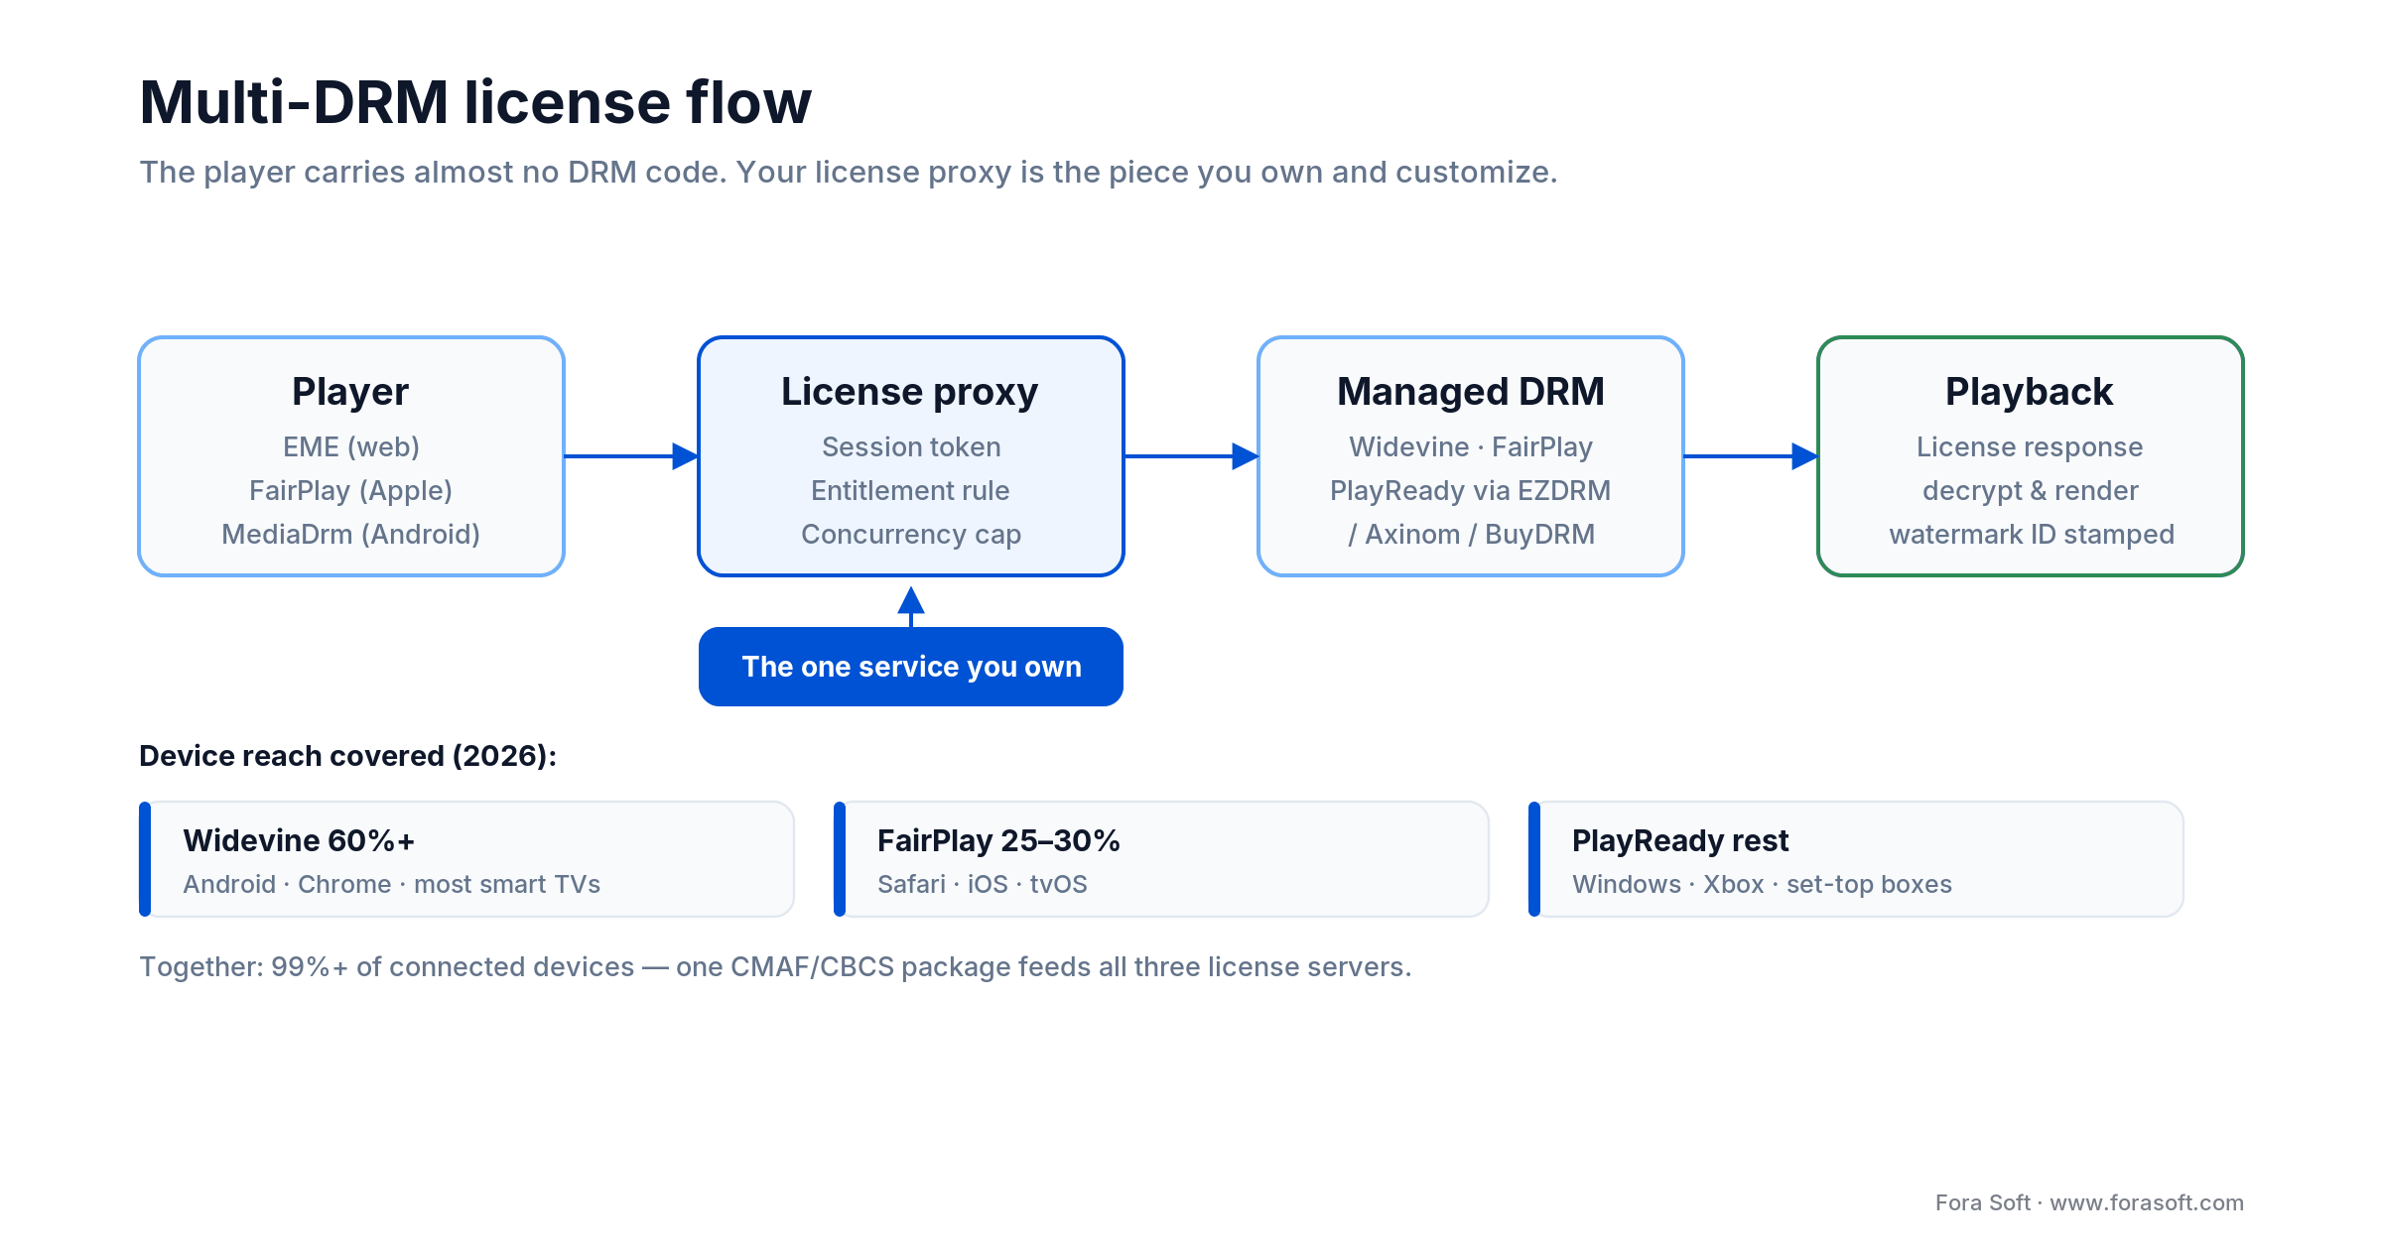
Task: Click 'Device reach covered (2026):' label
Action: click(x=348, y=756)
